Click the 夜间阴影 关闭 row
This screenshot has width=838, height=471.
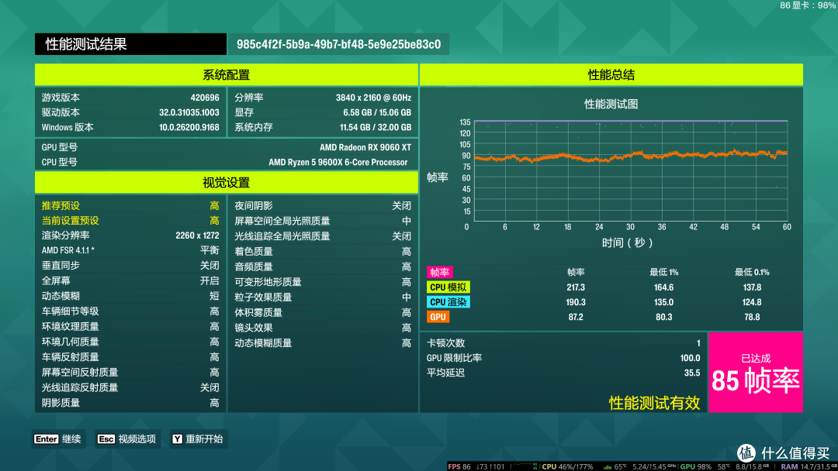[323, 205]
